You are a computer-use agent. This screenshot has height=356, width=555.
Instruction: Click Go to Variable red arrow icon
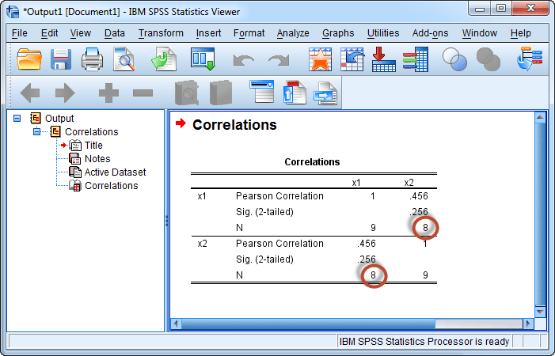[384, 59]
